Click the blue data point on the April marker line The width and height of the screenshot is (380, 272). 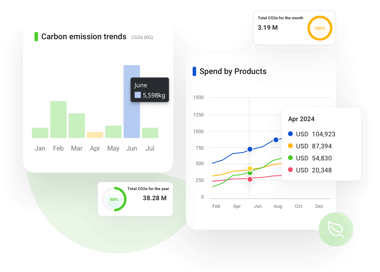(250, 149)
